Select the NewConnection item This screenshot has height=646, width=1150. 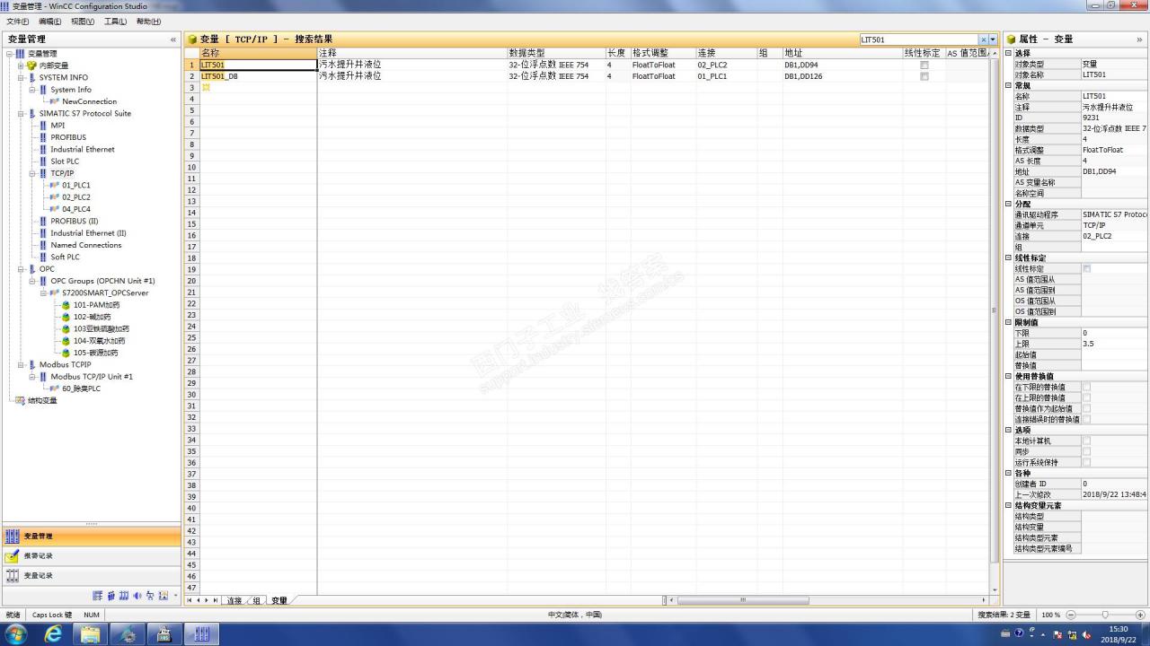(x=89, y=101)
